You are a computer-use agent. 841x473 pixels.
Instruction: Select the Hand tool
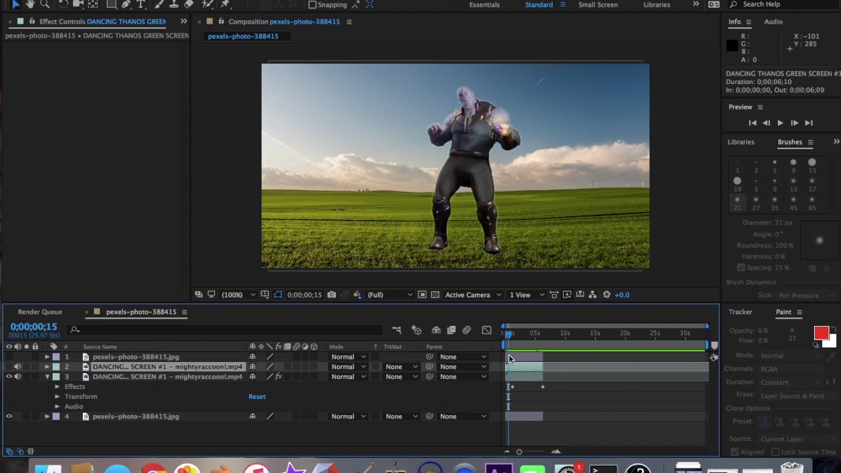click(x=30, y=4)
